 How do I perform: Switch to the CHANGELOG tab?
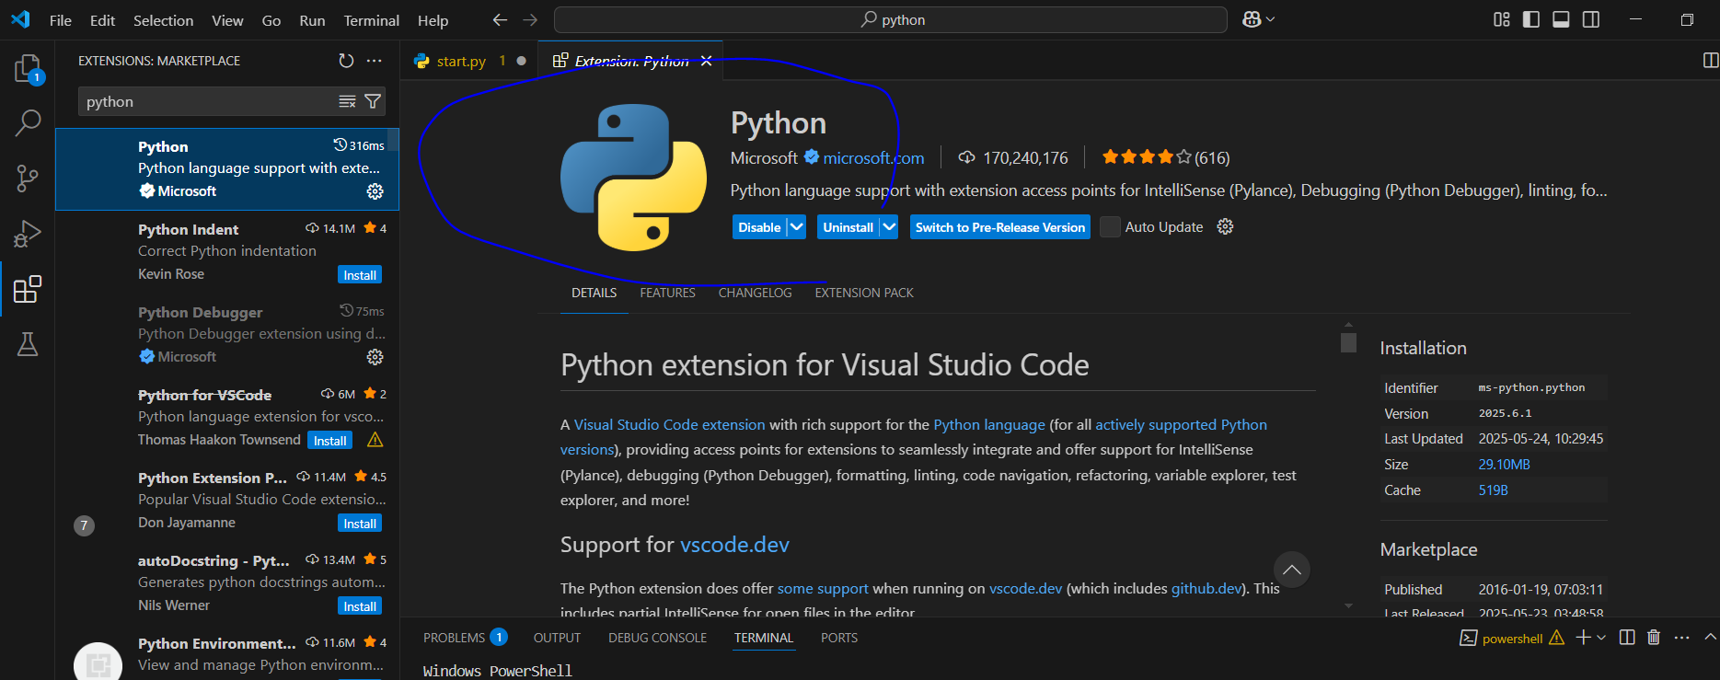pyautogui.click(x=755, y=293)
